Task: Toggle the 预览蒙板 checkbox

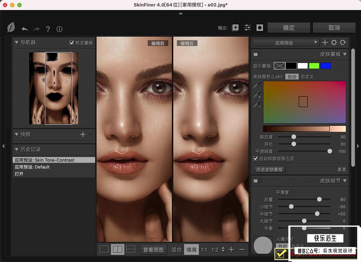Action: 72,43
